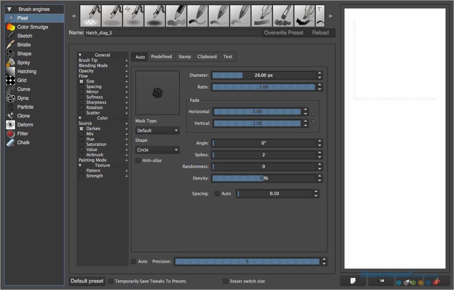Viewport: 454px width, 290px height.
Task: Open the Shape Circle dropdown
Action: pyautogui.click(x=157, y=150)
